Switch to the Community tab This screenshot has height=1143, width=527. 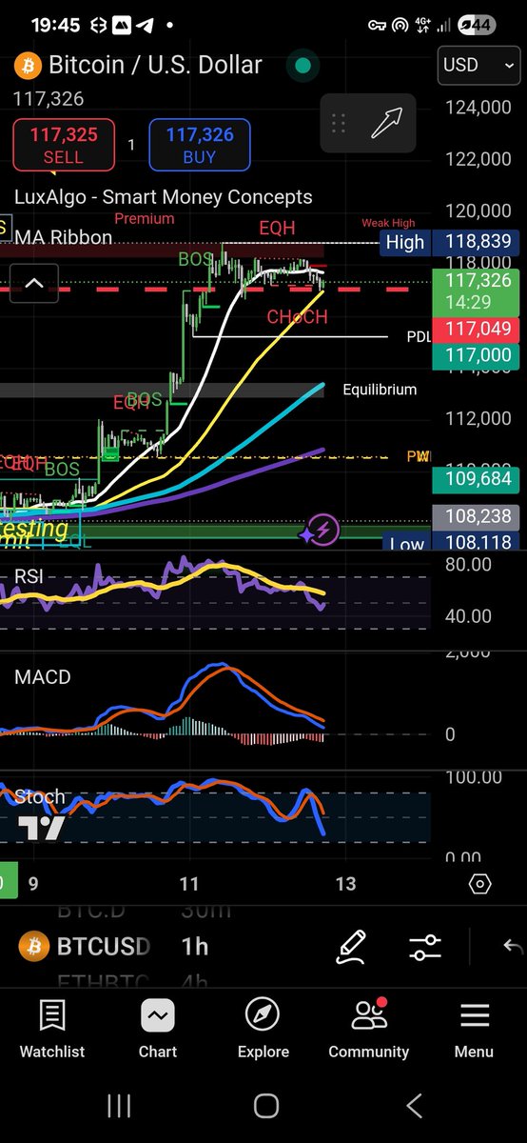[x=369, y=1029]
